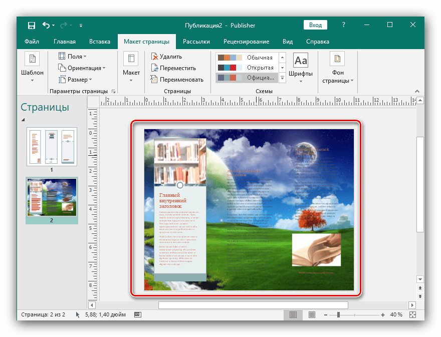Click the Шрифты fonts icon
This screenshot has width=441, height=337.
click(301, 61)
